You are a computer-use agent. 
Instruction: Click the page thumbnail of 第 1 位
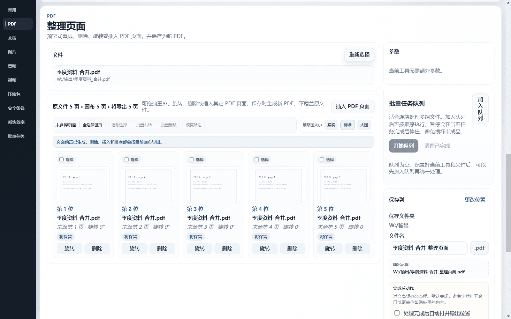point(83,185)
